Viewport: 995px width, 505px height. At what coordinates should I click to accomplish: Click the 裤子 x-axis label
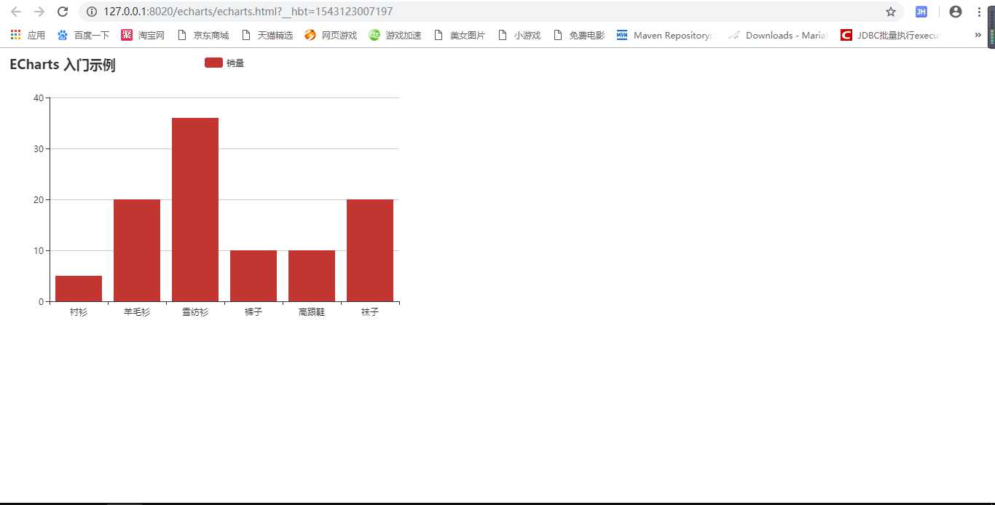pos(253,311)
